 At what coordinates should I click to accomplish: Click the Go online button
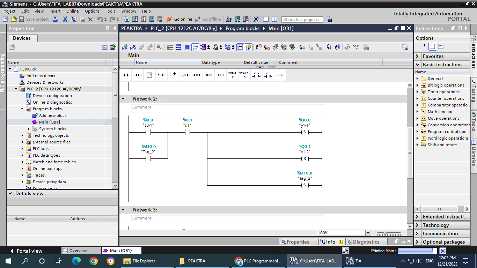pos(179,19)
